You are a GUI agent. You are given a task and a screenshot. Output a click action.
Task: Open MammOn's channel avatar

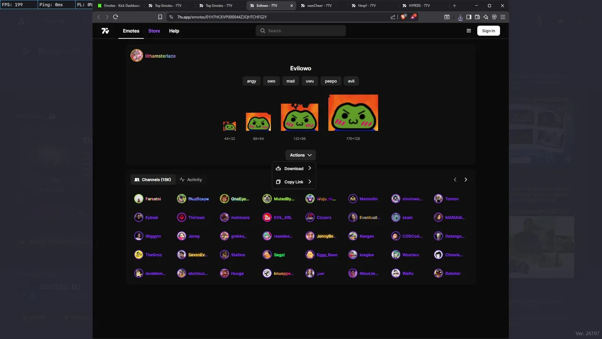353,199
